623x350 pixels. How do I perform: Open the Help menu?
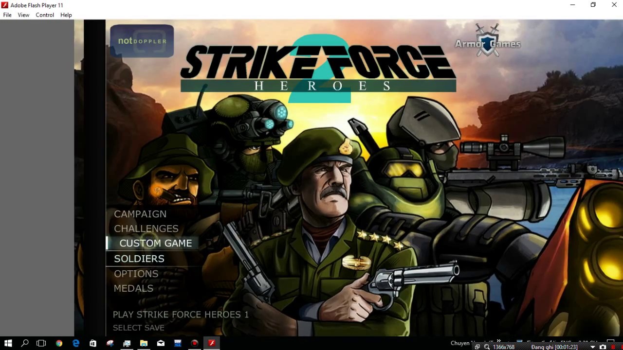tap(66, 15)
